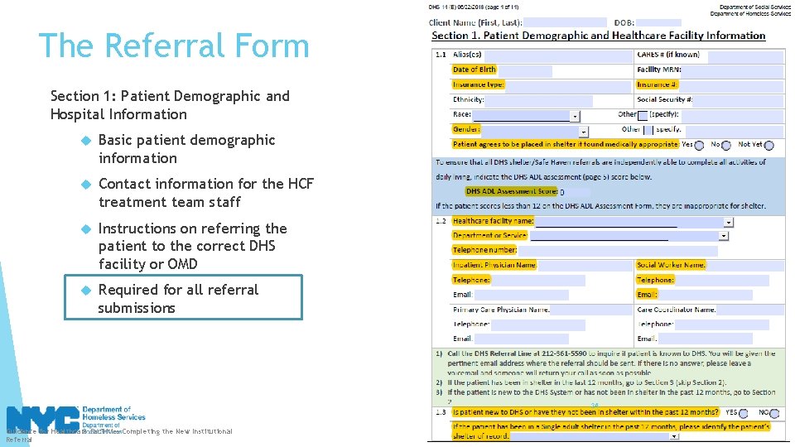Click the NYC Department of Homeless Services logo

tap(76, 420)
